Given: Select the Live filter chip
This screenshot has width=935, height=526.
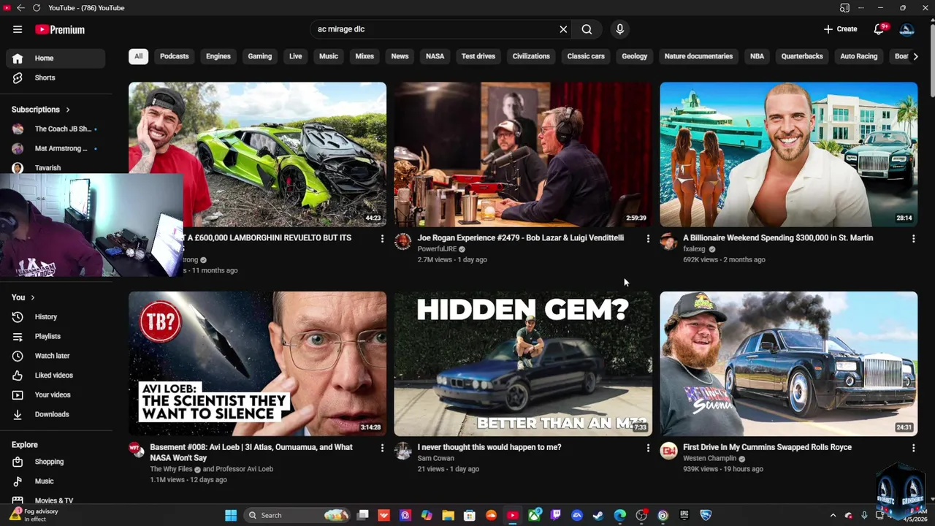Looking at the screenshot, I should click(x=295, y=56).
